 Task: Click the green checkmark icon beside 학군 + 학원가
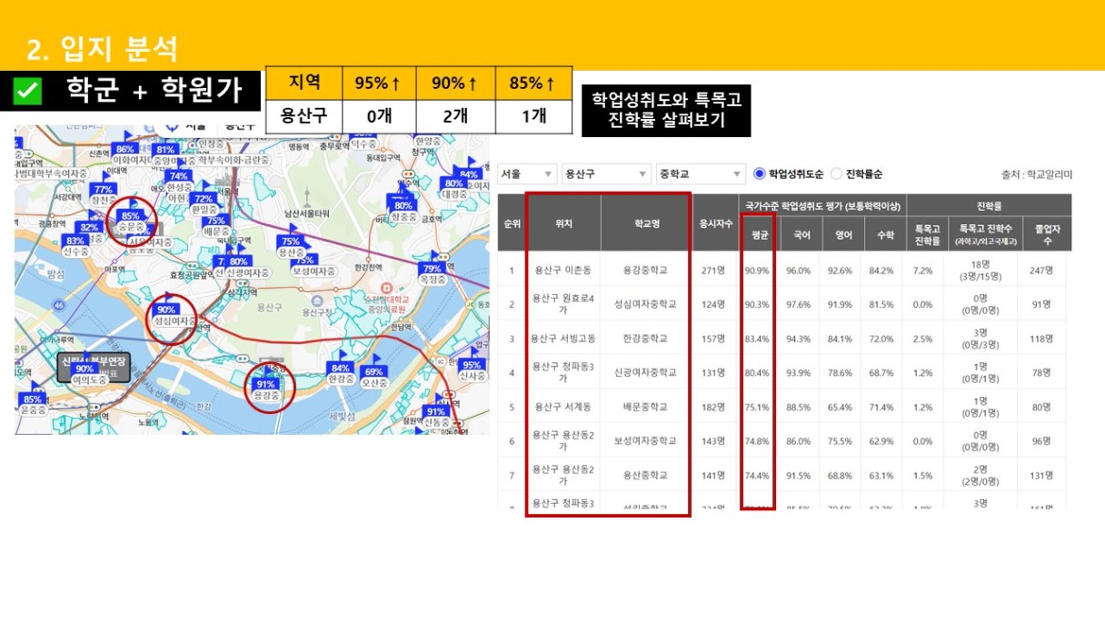[x=29, y=90]
